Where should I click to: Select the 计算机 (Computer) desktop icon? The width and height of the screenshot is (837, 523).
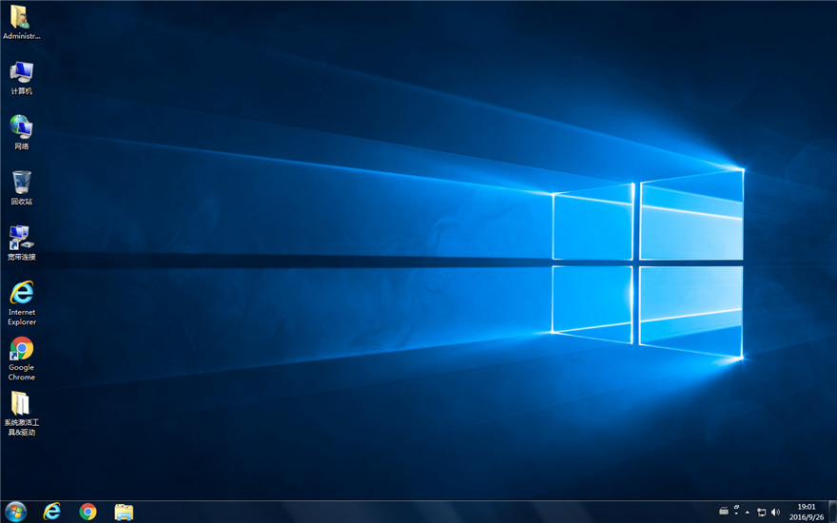[21, 77]
